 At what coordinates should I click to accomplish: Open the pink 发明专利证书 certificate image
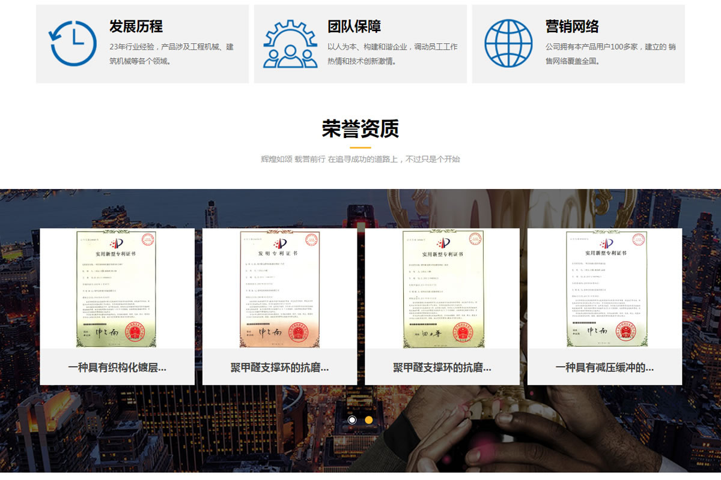[279, 289]
